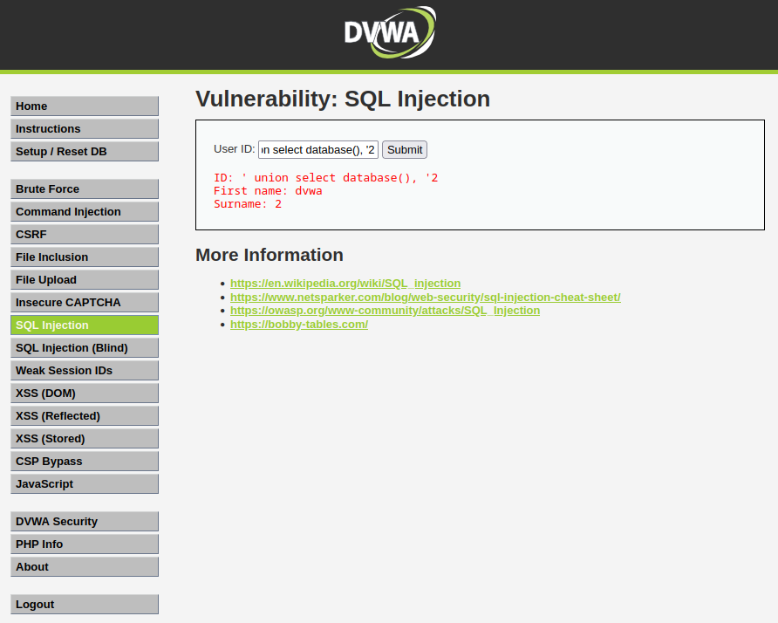Image resolution: width=778 pixels, height=623 pixels.
Task: Open the JavaScript section
Action: pos(85,484)
